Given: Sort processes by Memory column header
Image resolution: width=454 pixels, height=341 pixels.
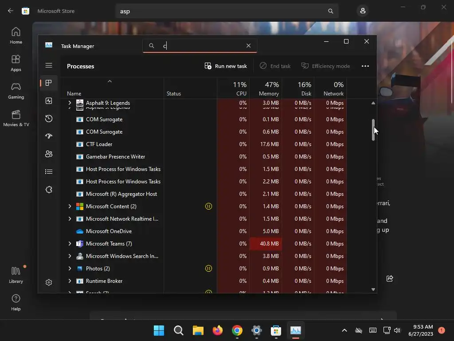Looking at the screenshot, I should (x=266, y=89).
